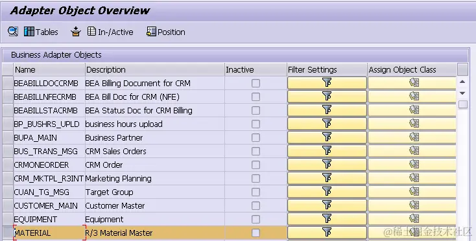The image size is (476, 241).
Task: Assign object class for EQUIPMENT
Action: coord(412,220)
